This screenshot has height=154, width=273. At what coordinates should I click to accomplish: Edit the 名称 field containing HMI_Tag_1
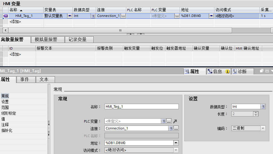[142, 106]
